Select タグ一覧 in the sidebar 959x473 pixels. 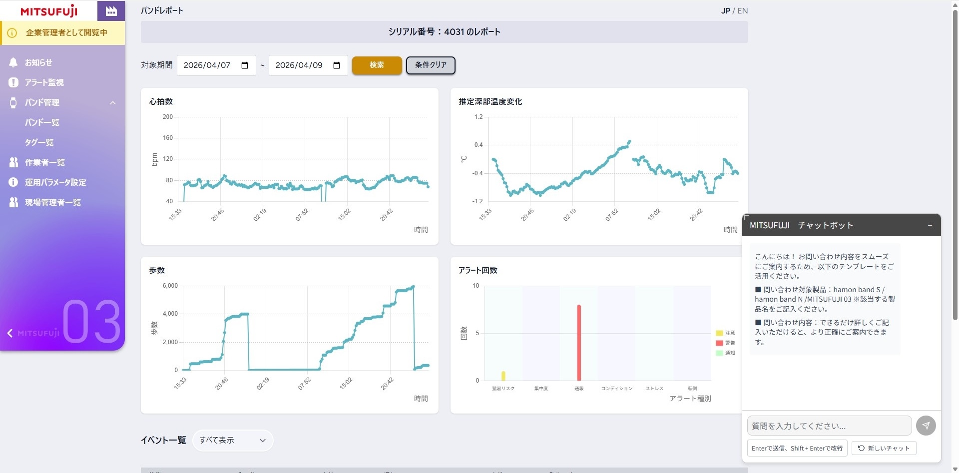tap(39, 142)
